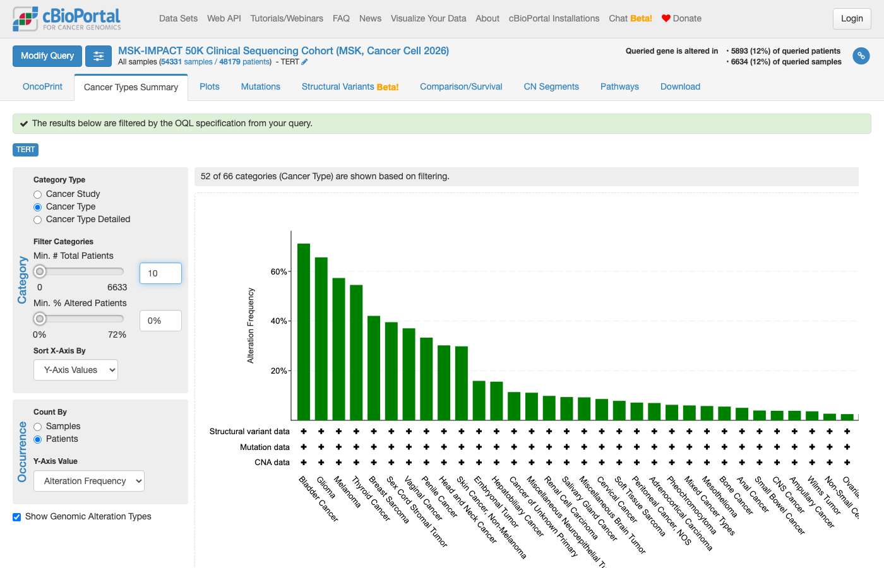Click the pencil icon next to TERT
This screenshot has width=884, height=568.
point(304,62)
